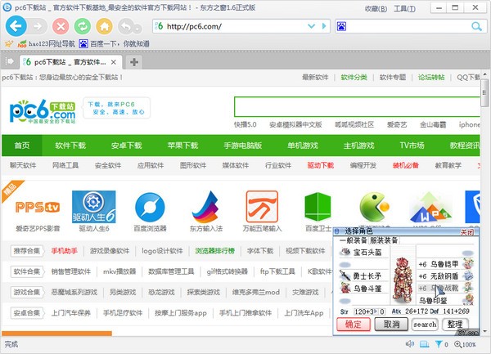Open the 收藏(B) menu

tap(376, 9)
